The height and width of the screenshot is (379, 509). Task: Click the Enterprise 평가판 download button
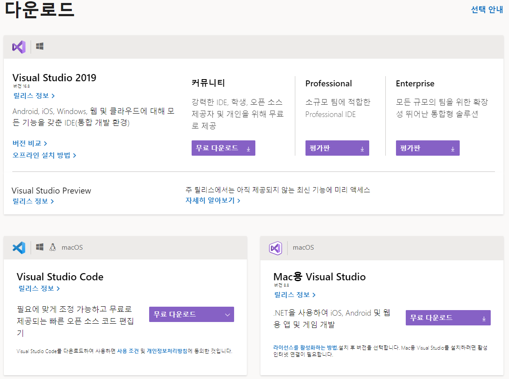[428, 148]
